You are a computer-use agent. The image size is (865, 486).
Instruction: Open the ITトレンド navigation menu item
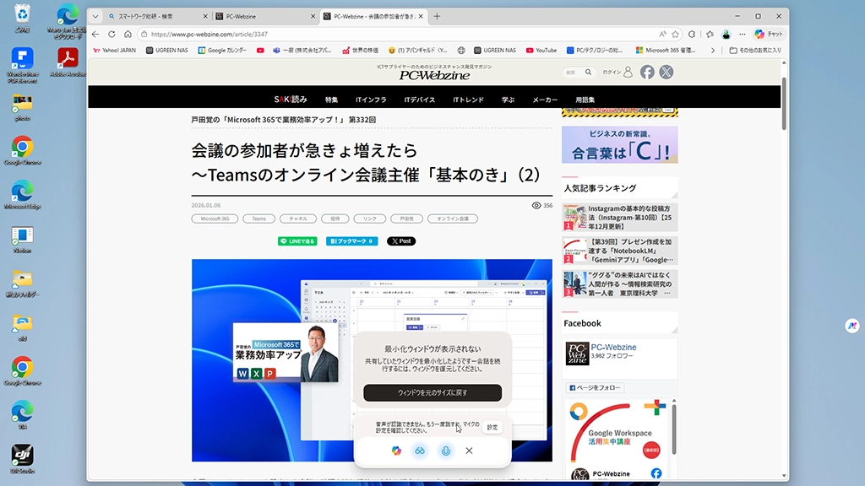click(x=468, y=100)
